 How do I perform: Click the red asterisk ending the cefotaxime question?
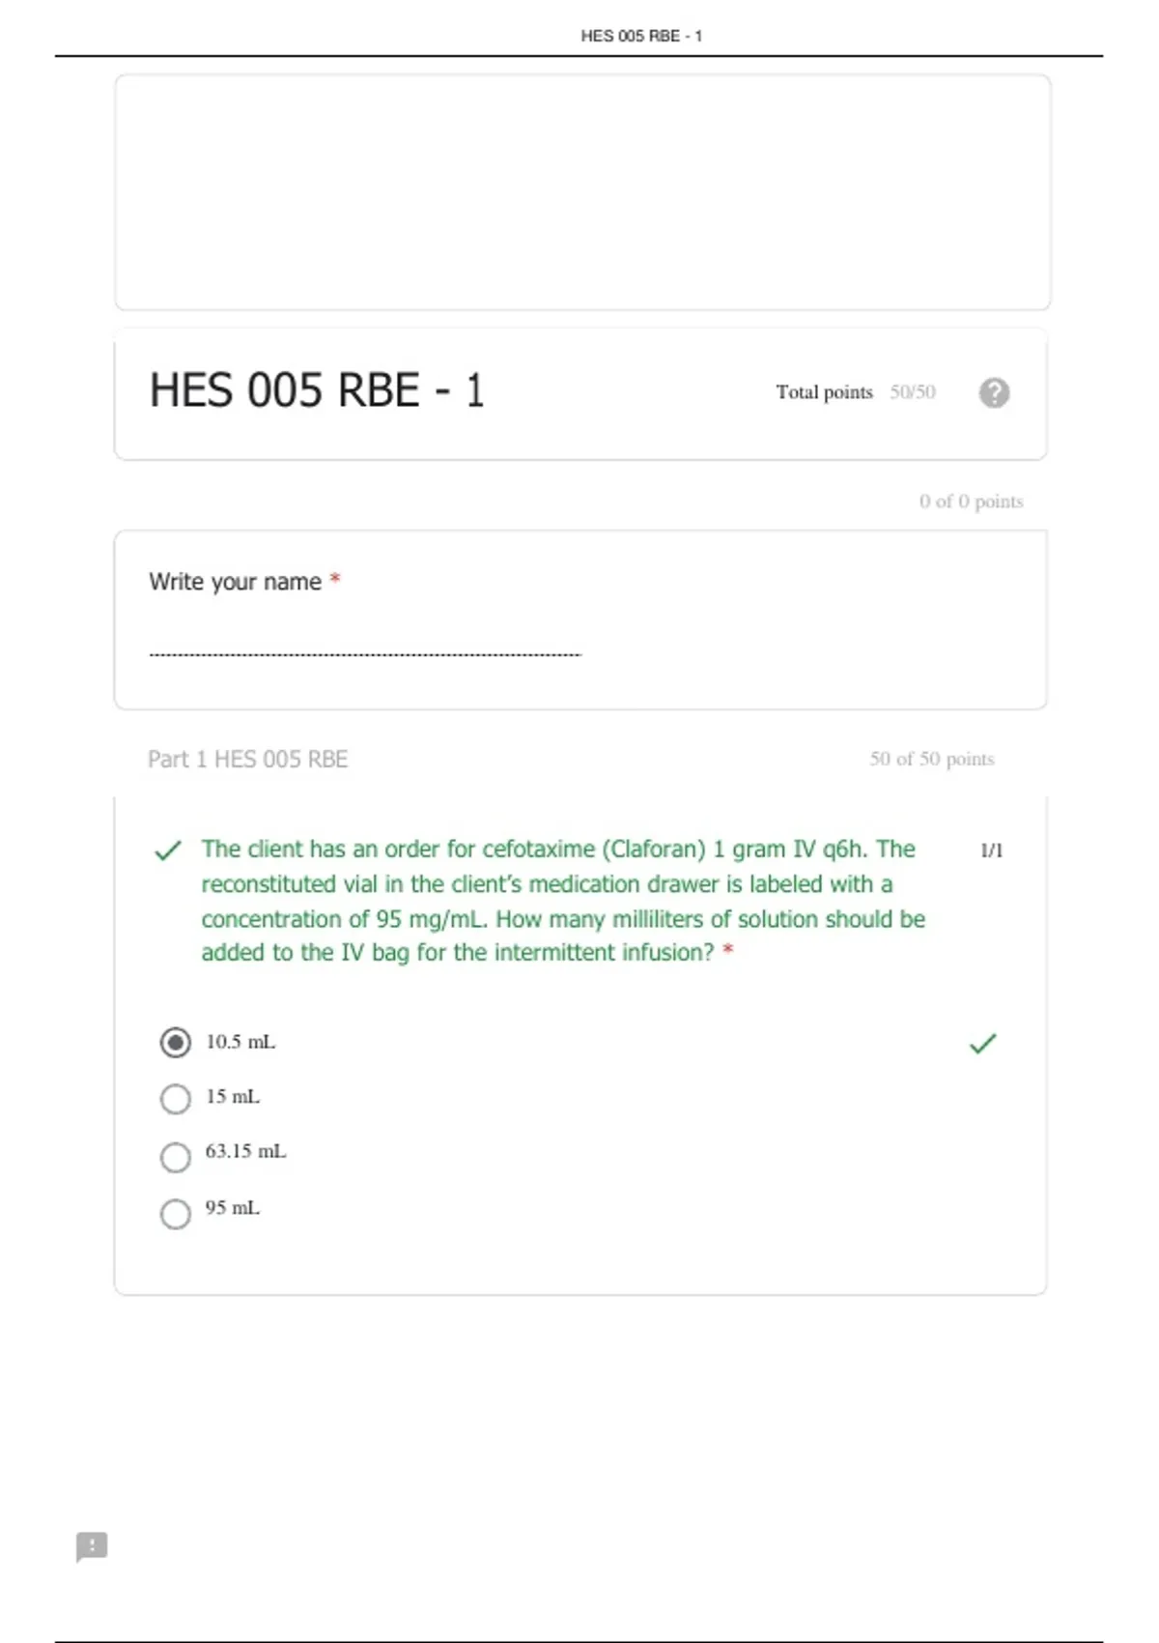click(x=728, y=951)
